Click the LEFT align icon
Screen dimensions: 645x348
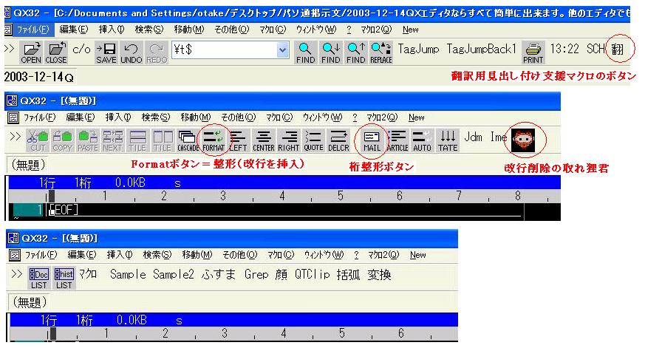pyautogui.click(x=238, y=140)
